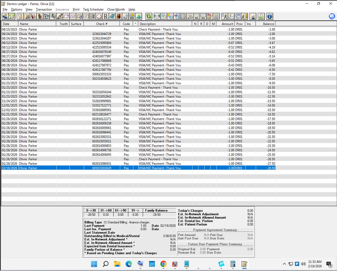The height and width of the screenshot is (271, 337).
Task: Click the EOB toolbar icon
Action: (x=132, y=16)
